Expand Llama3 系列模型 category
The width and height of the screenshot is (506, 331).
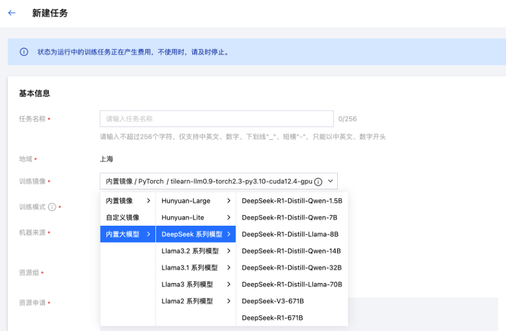[195, 284]
